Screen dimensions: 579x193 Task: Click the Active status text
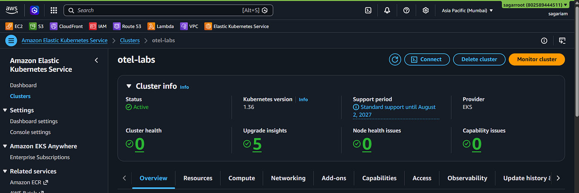141,107
